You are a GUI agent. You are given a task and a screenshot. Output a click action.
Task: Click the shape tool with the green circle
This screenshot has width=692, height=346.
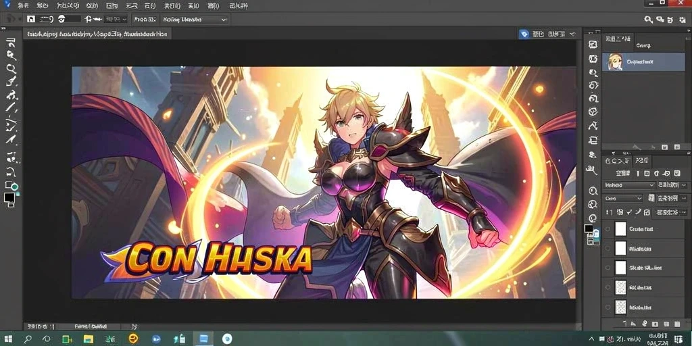click(11, 186)
